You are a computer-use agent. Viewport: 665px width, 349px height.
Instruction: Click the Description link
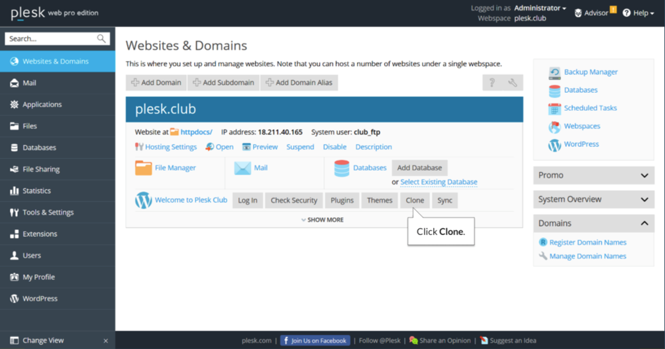pyautogui.click(x=373, y=147)
